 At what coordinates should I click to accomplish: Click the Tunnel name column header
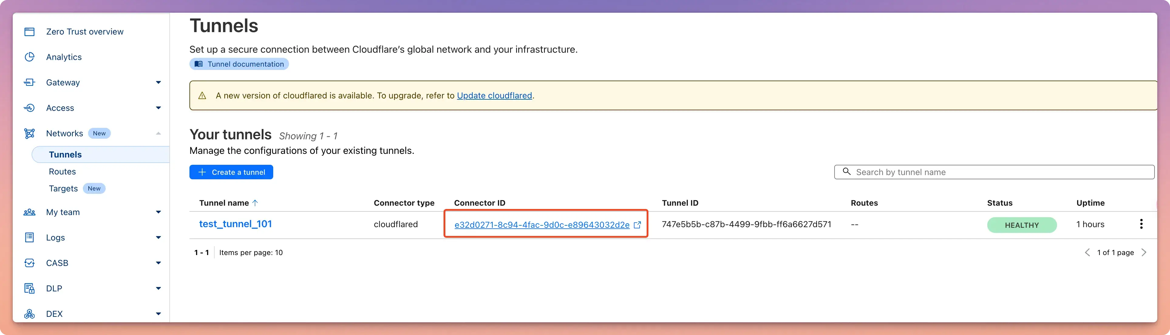tap(224, 203)
